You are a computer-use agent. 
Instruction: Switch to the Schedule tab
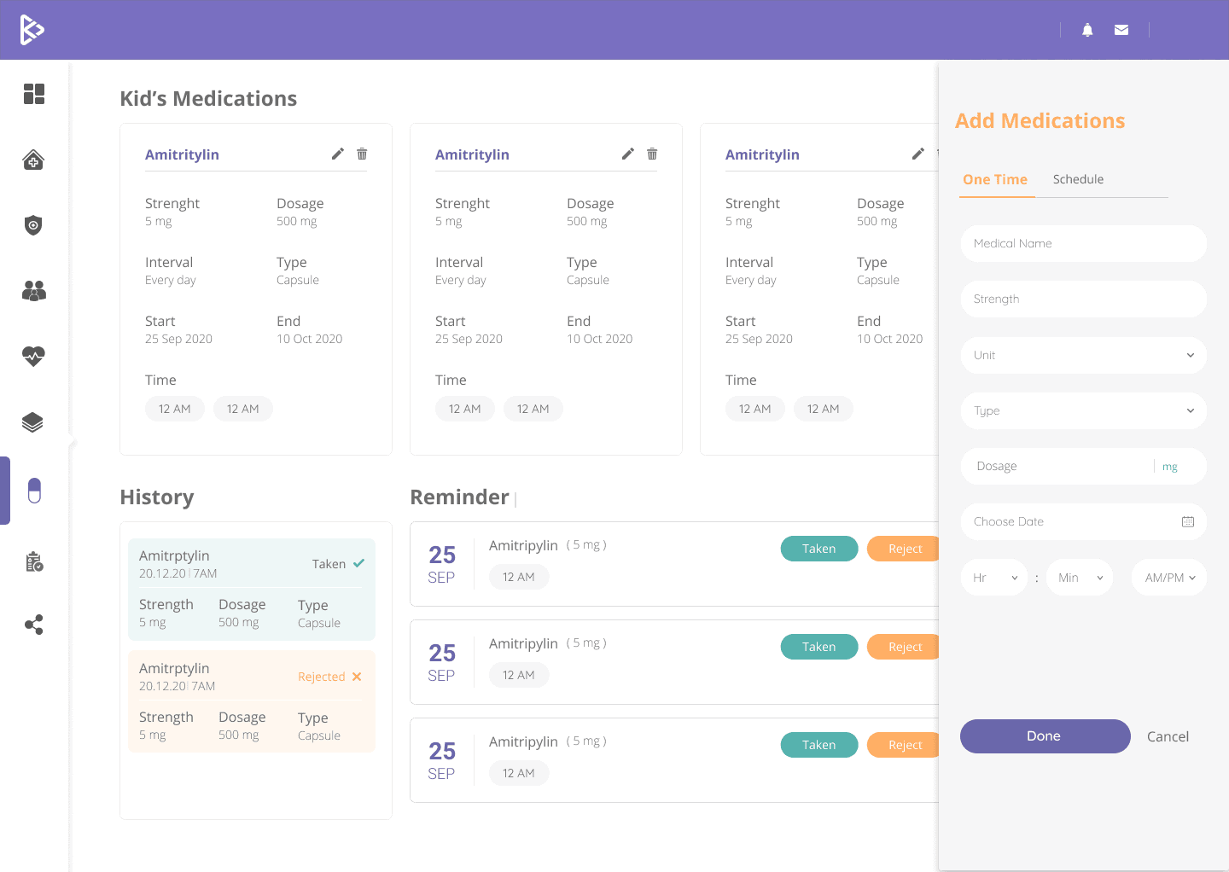[x=1078, y=179]
